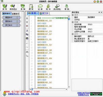Click the 暂停/继续热键 property row
Viewport: 103px width, 97px height.
(x=87, y=27)
